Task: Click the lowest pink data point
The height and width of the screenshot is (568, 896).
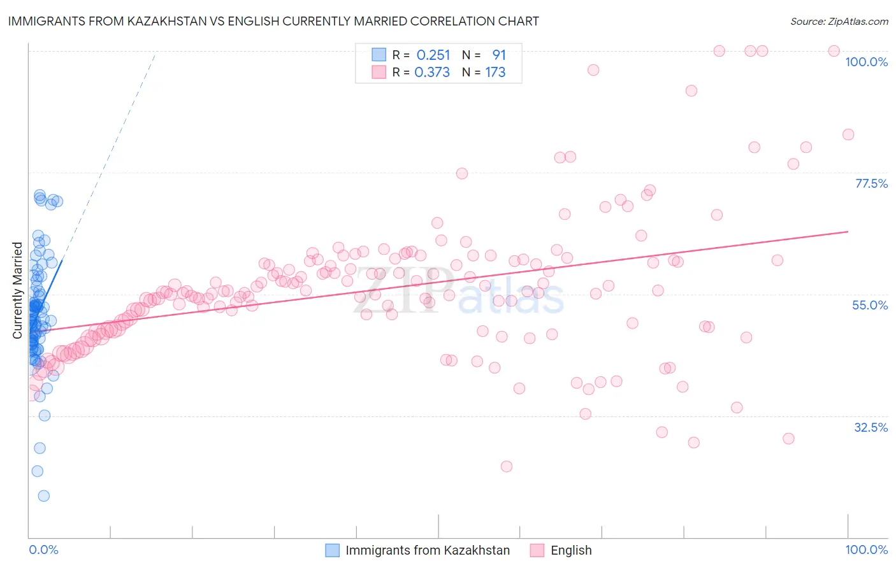Action: pyautogui.click(x=507, y=466)
